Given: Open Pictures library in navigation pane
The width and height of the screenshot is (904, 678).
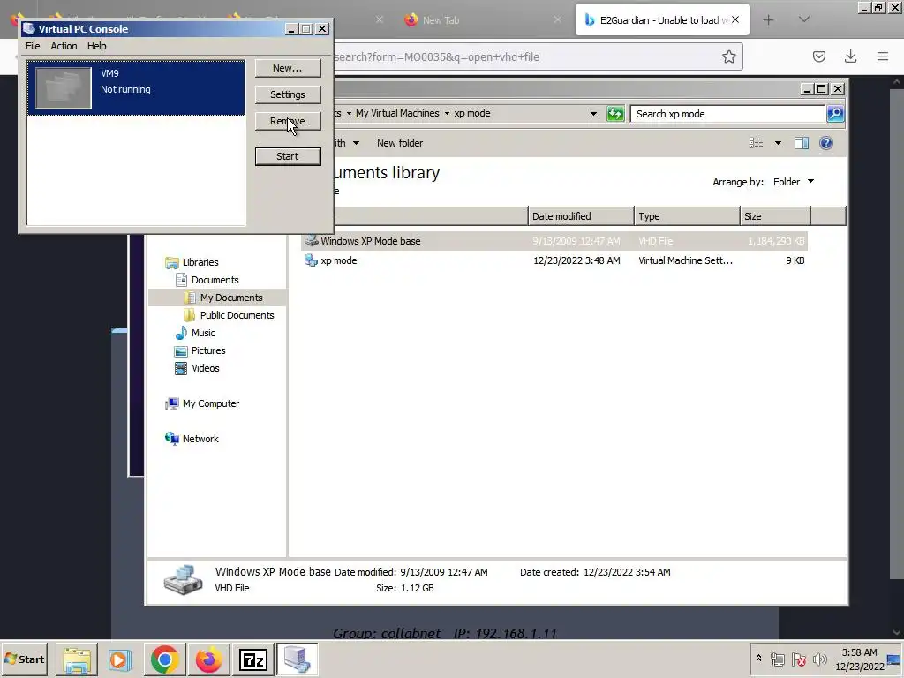Looking at the screenshot, I should click(x=208, y=350).
